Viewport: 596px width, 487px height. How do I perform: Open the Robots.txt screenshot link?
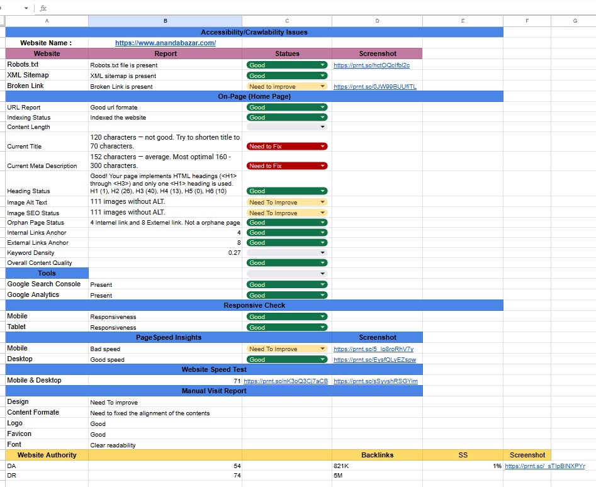click(x=372, y=65)
